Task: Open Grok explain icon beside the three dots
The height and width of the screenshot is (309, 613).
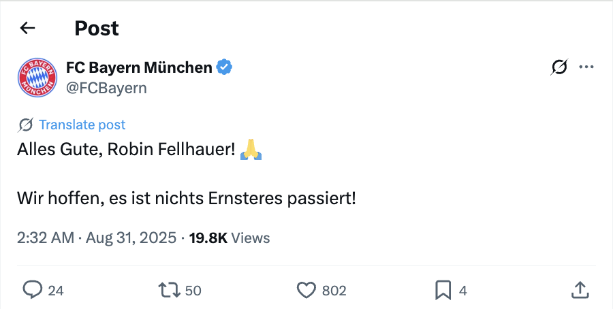Action: (559, 67)
